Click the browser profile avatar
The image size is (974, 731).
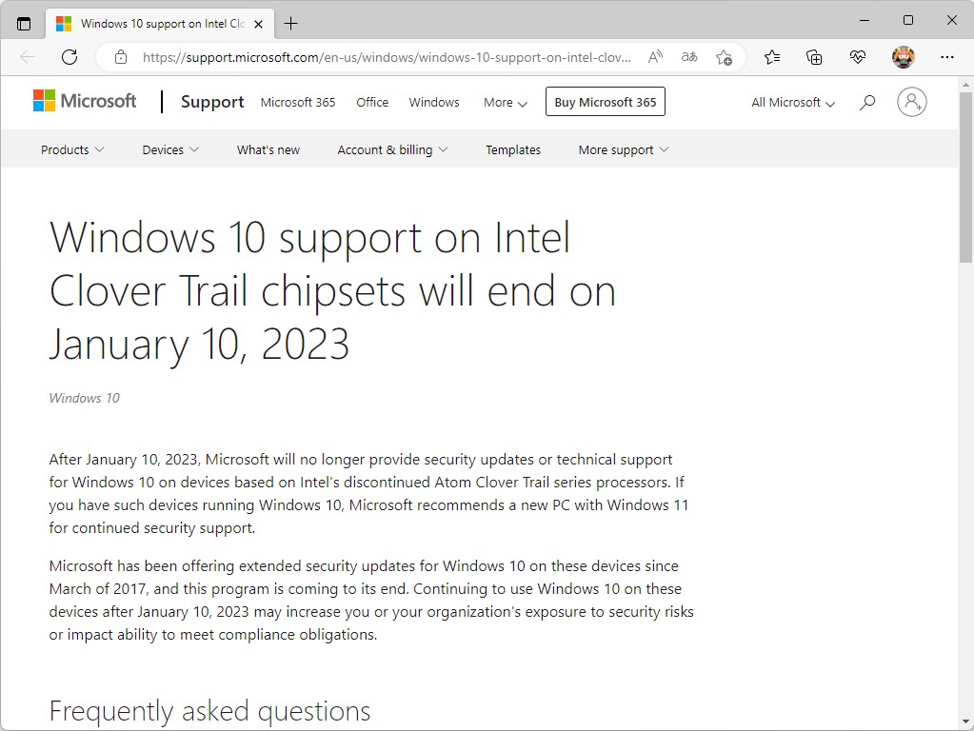tap(903, 57)
